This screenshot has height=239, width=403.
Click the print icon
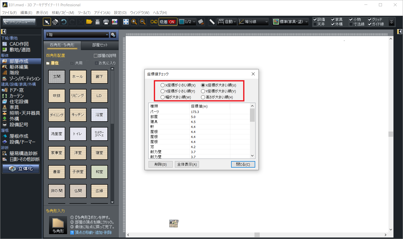coord(106,22)
